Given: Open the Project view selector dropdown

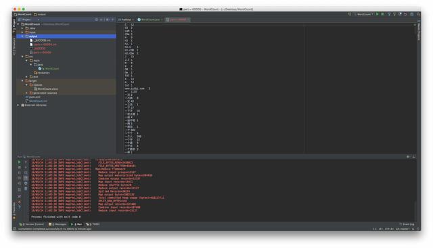Looking at the screenshot, I should tap(28, 20).
